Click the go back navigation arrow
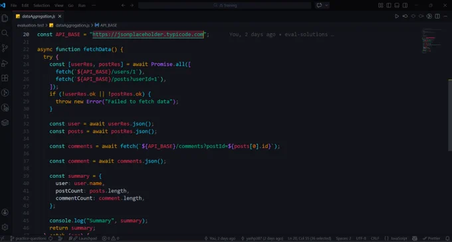452x242 pixels. pos(123,5)
